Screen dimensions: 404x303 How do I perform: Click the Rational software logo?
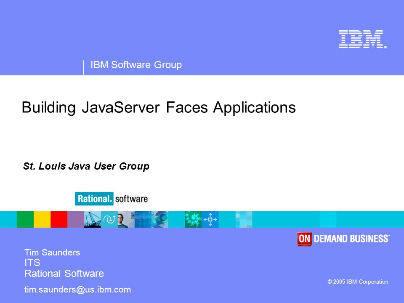coord(111,199)
